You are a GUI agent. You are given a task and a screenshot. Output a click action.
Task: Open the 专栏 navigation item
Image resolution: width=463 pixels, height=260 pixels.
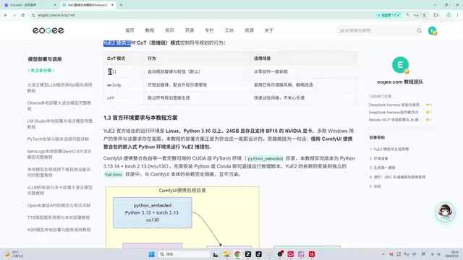(209, 30)
